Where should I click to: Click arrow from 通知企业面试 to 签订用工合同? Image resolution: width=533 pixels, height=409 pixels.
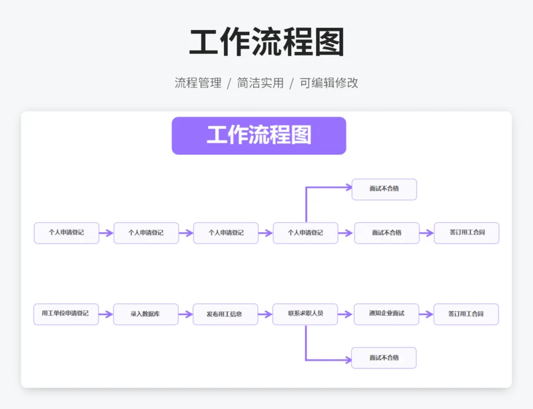pos(426,314)
